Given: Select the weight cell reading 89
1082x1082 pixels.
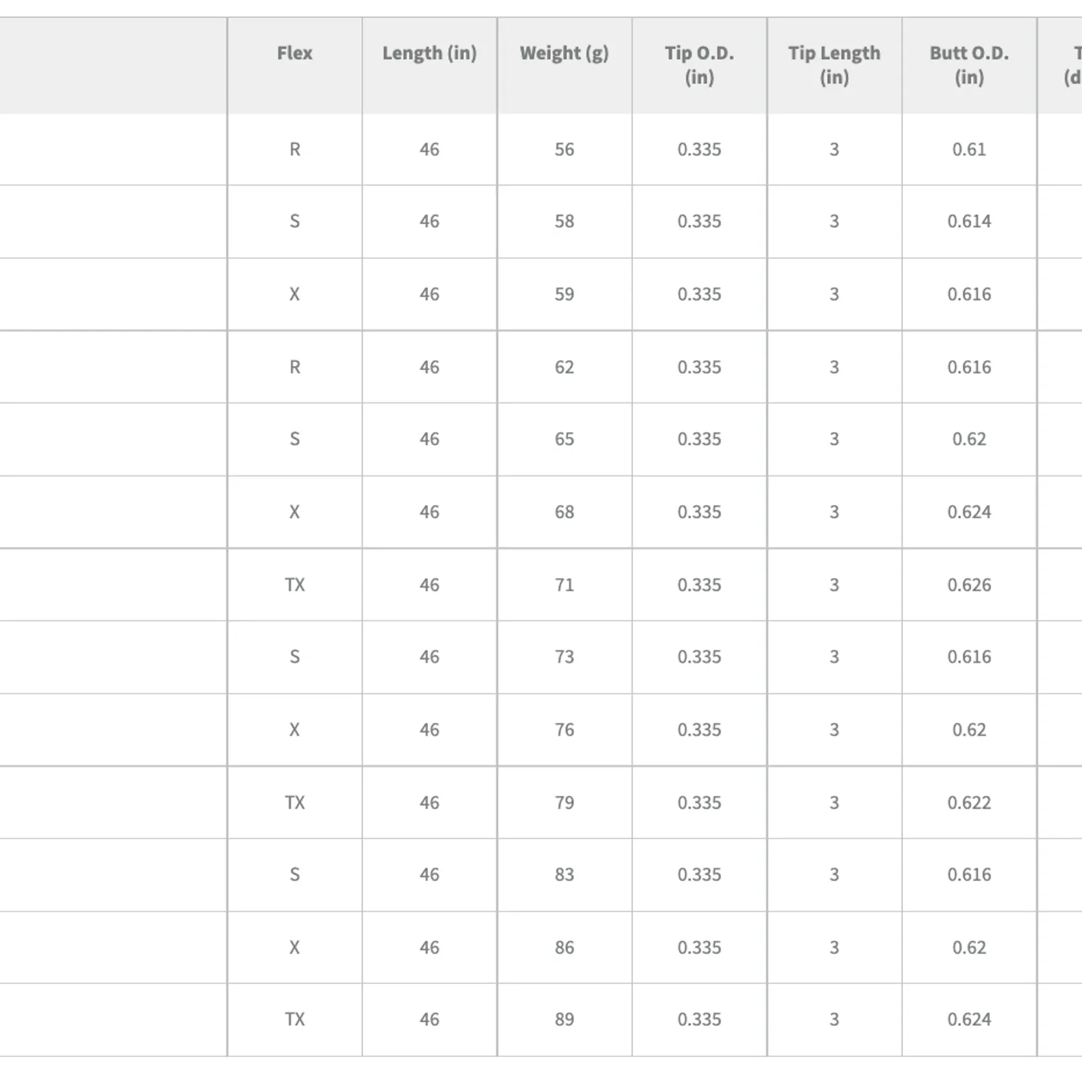Looking at the screenshot, I should click(564, 1020).
